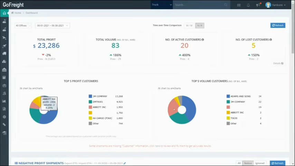Screen dimensions: 295x166
Task: Click teal slice of profit pie chart
Action: pos(35,114)
